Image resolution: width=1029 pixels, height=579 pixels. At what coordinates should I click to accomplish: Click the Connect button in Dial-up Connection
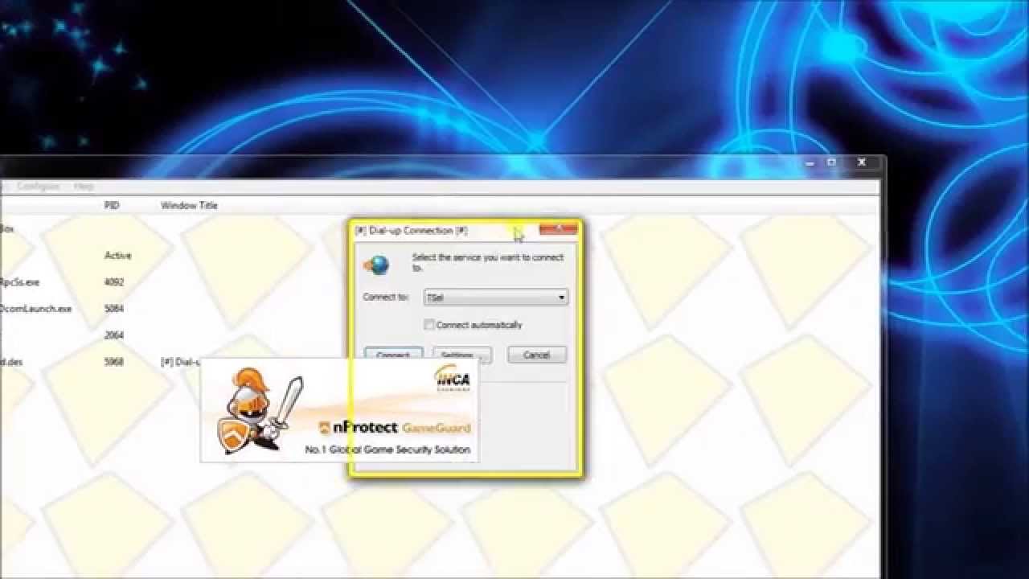click(x=393, y=355)
